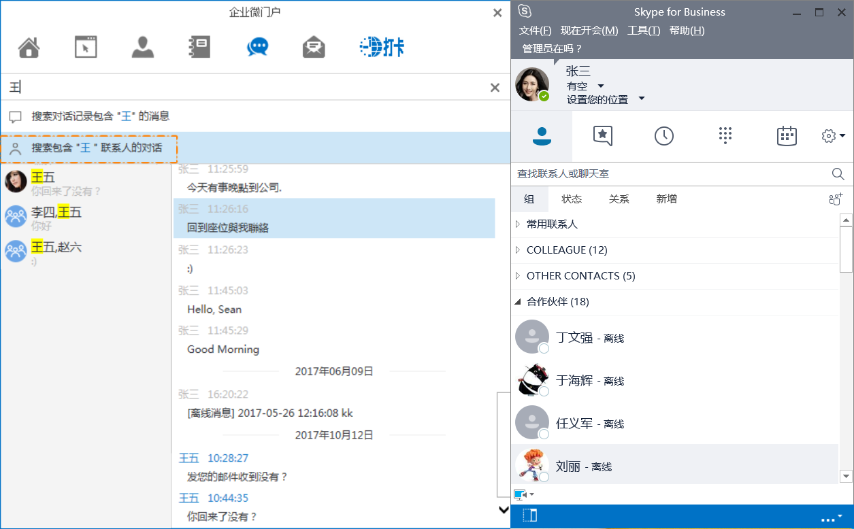Image resolution: width=854 pixels, height=529 pixels.
Task: Expand the COLLEAGUE (12) group
Action: 518,250
